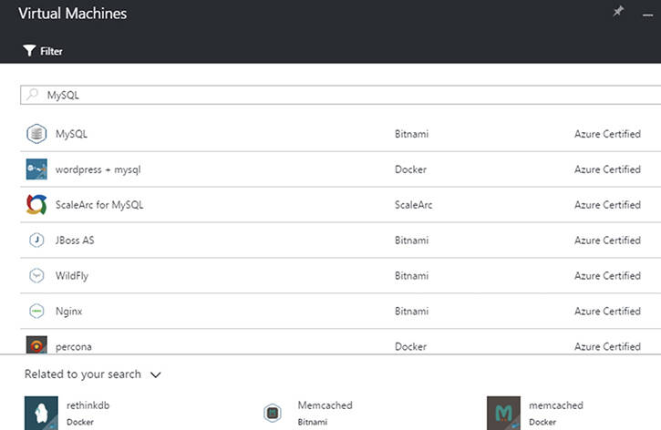Click the Filter funnel icon

[29, 51]
